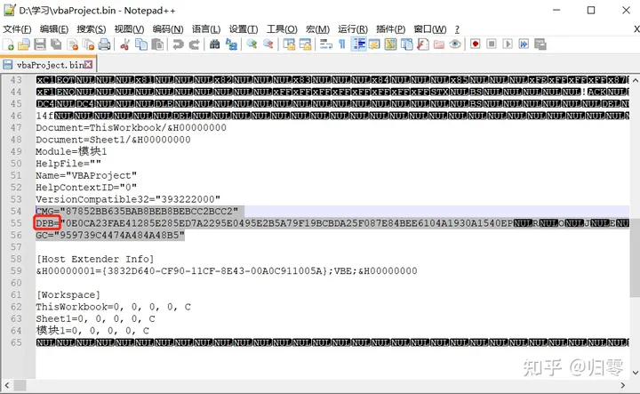Toggle show all characters pilcrow icon
This screenshot has width=640, height=394.
(x=342, y=44)
